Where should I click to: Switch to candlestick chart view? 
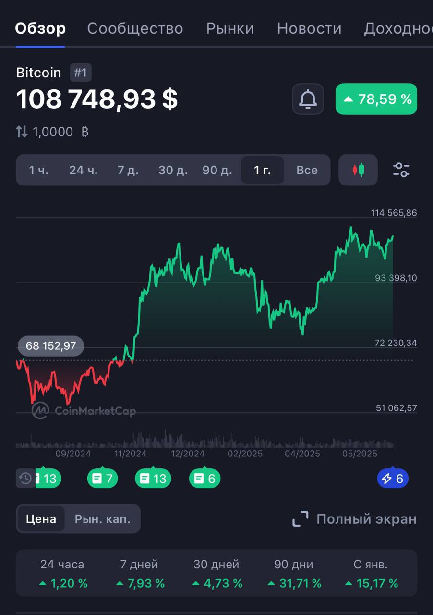click(x=358, y=170)
